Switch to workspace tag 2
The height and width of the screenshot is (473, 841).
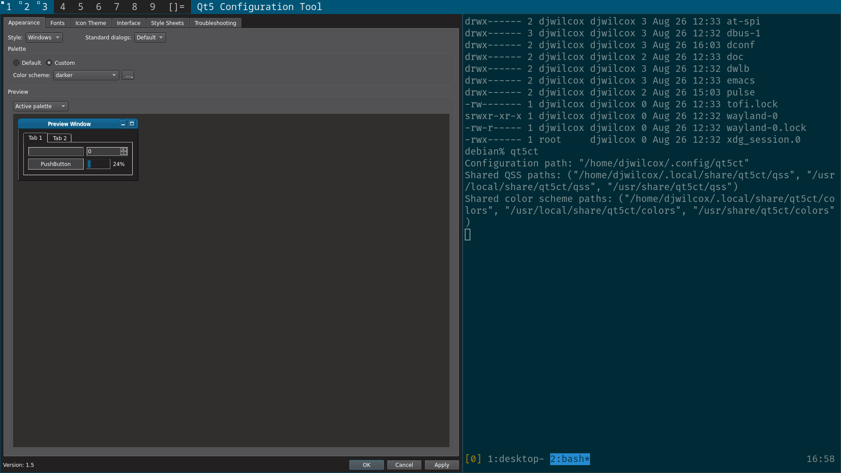coord(26,7)
